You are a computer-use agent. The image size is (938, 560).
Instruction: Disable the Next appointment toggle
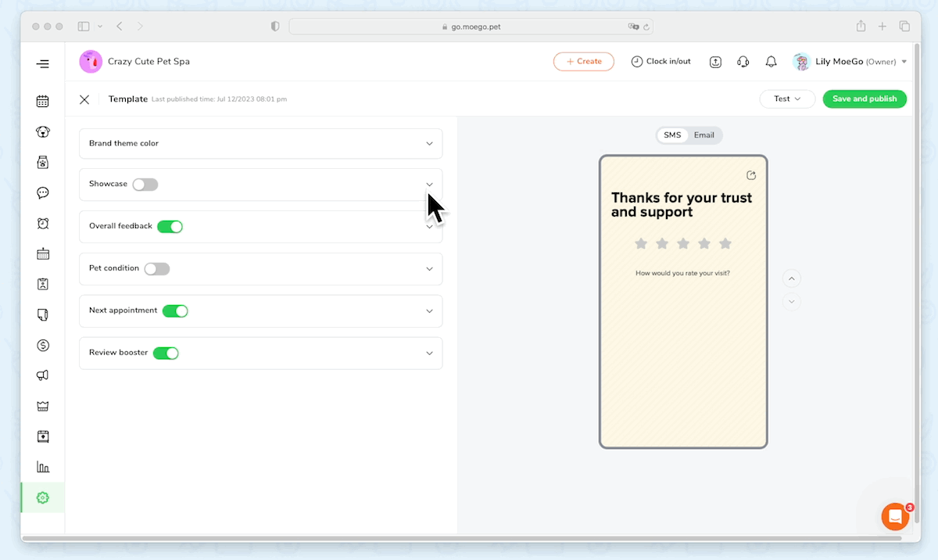pyautogui.click(x=175, y=311)
